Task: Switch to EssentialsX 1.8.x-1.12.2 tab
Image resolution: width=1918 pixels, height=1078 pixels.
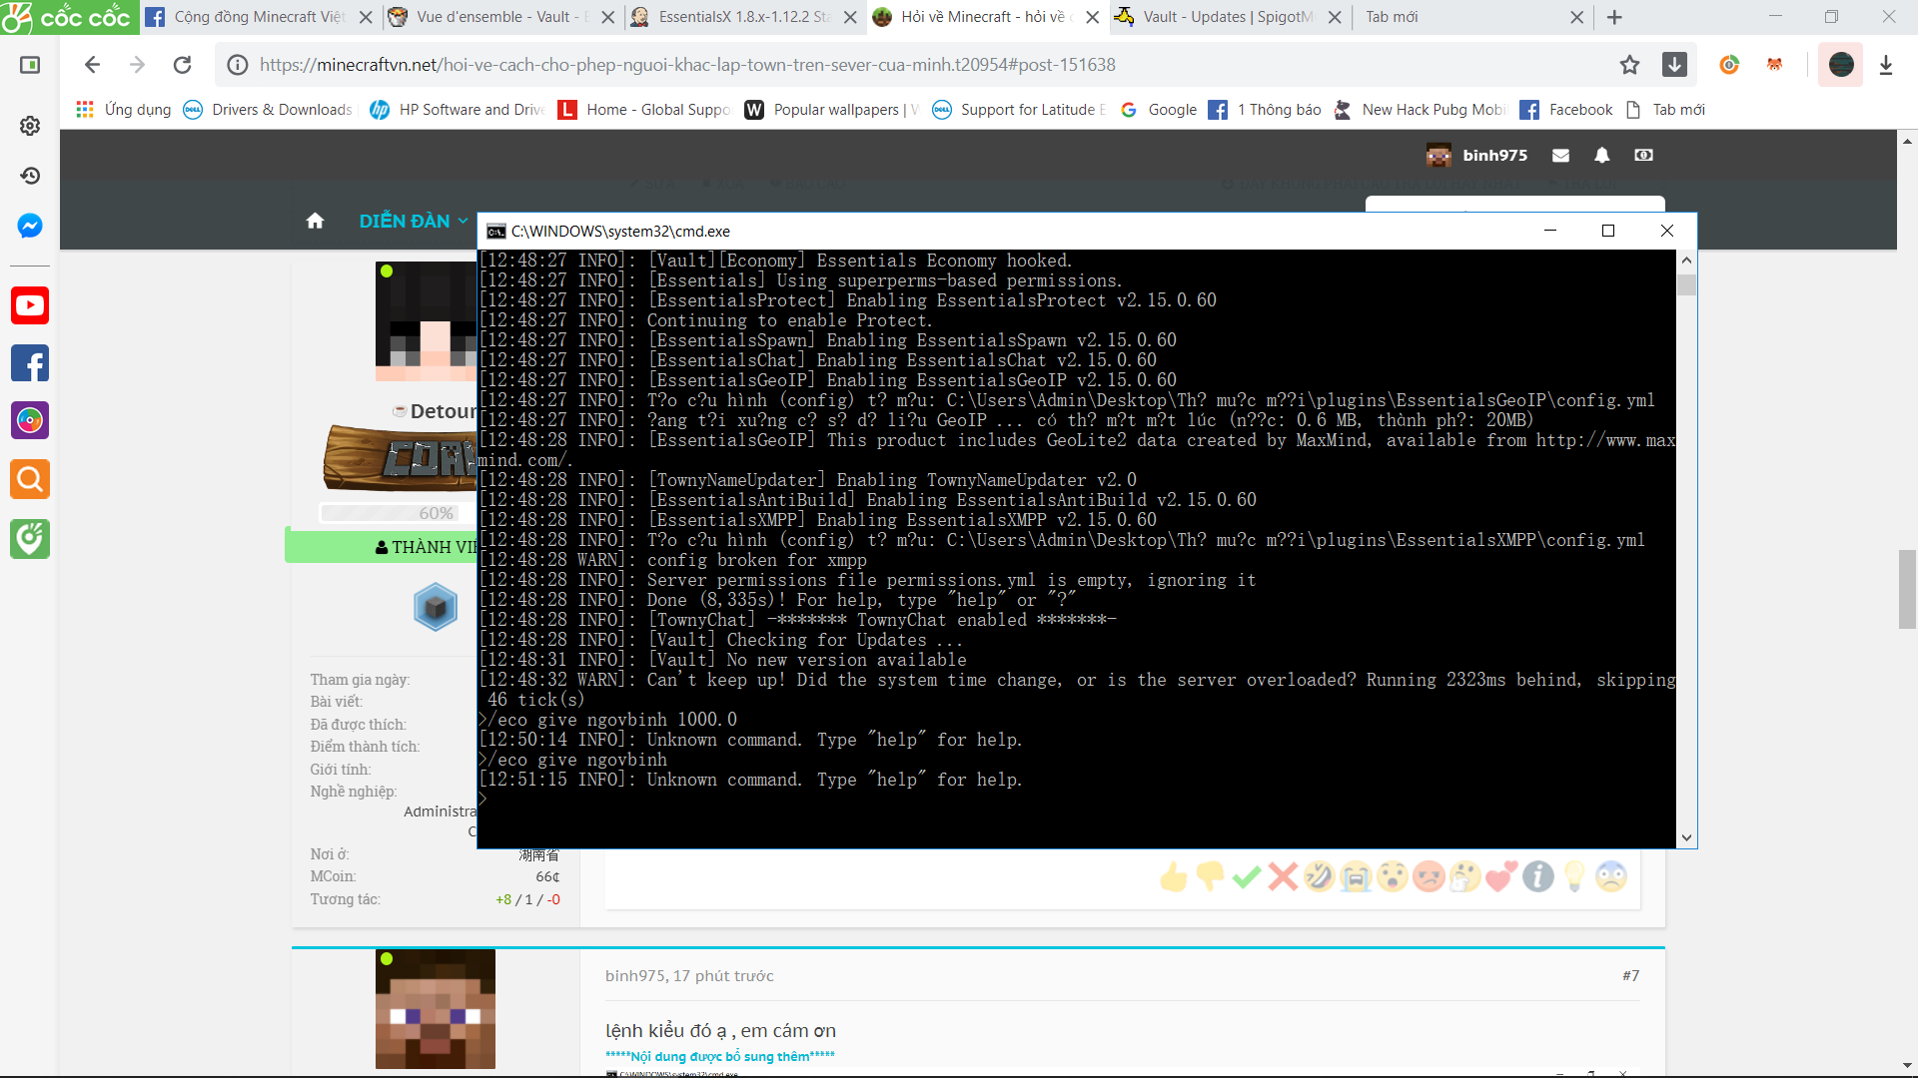Action: pyautogui.click(x=744, y=17)
